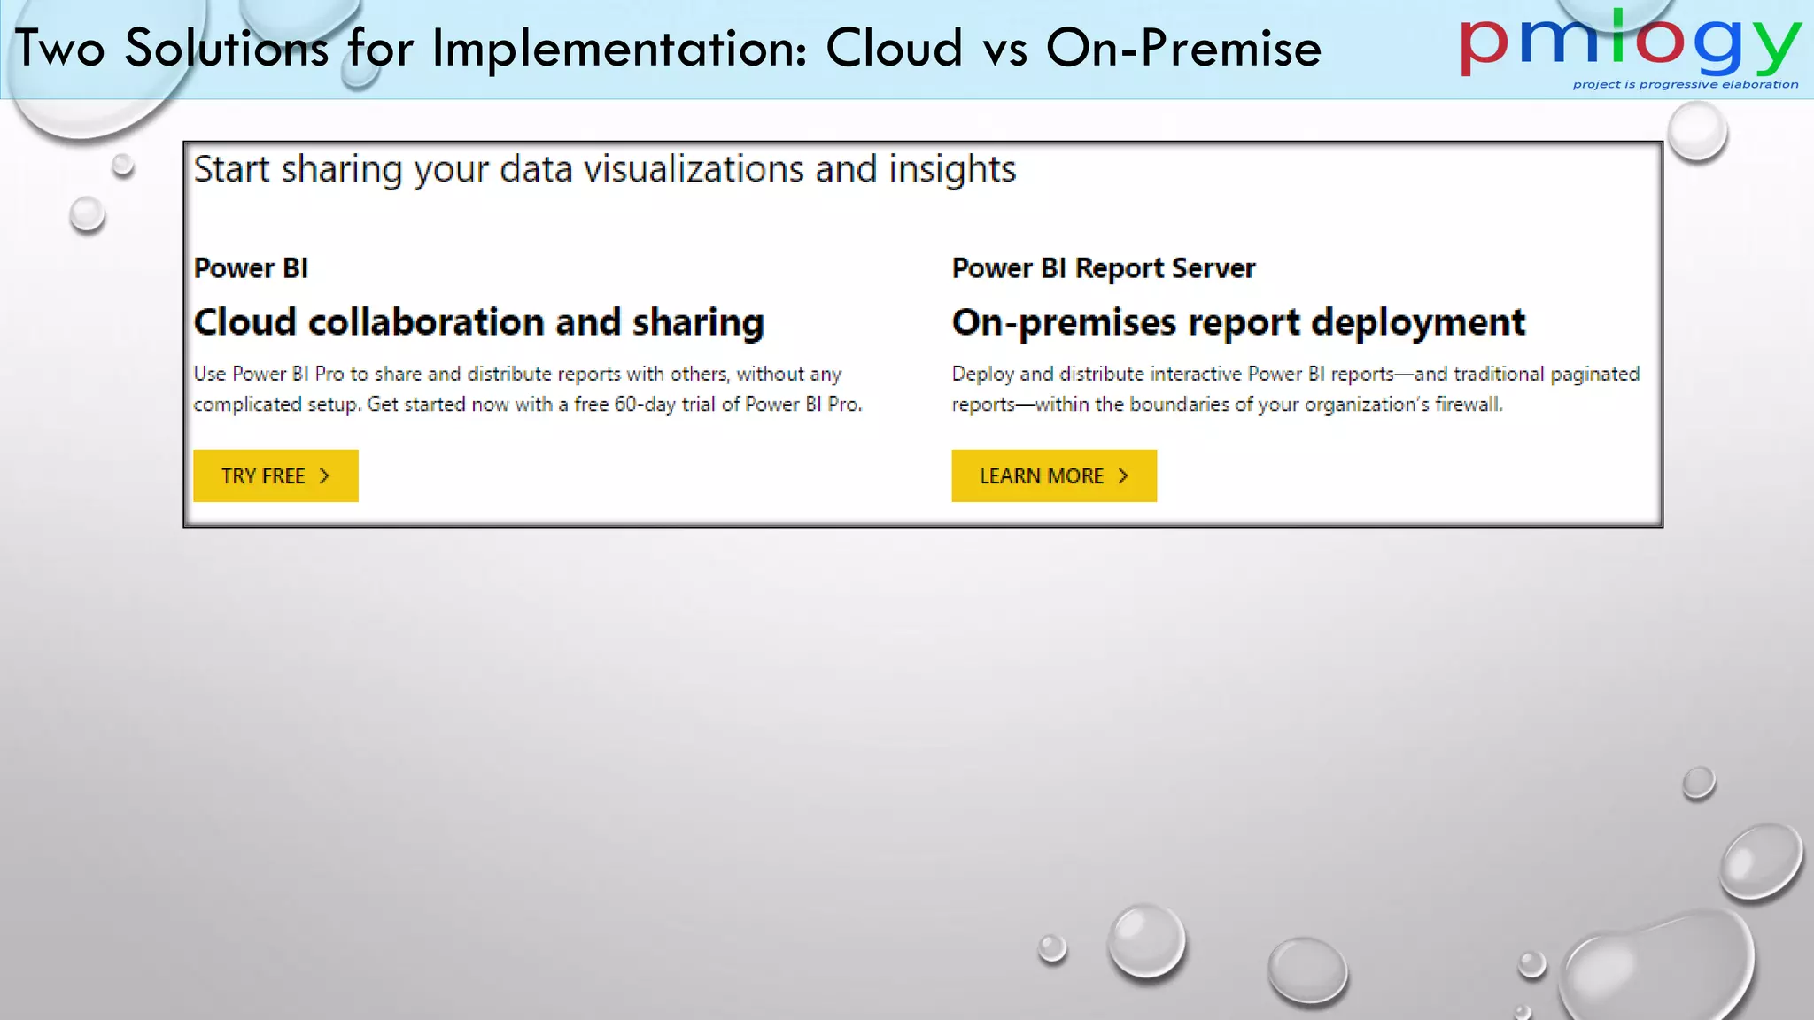Screen dimensions: 1814x1020
Task: Click the chevron arrow in TRY FREE
Action: [324, 476]
